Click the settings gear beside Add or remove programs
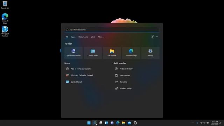The height and width of the screenshot is (126, 224). point(67,69)
